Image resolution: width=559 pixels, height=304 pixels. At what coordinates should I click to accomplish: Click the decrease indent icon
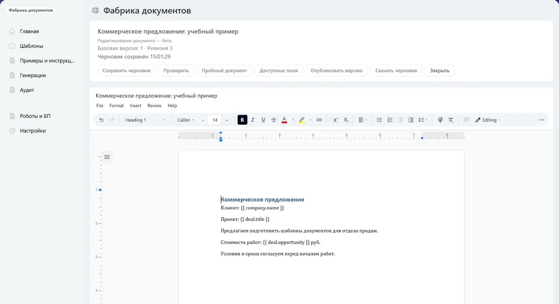point(400,120)
